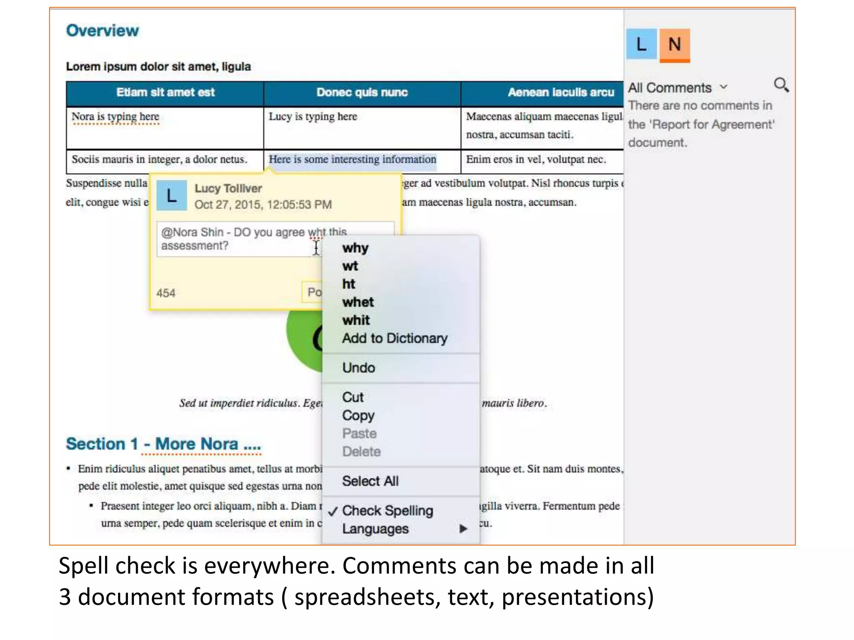Select Undo in context menu
This screenshot has height=640, width=854.
coord(359,368)
